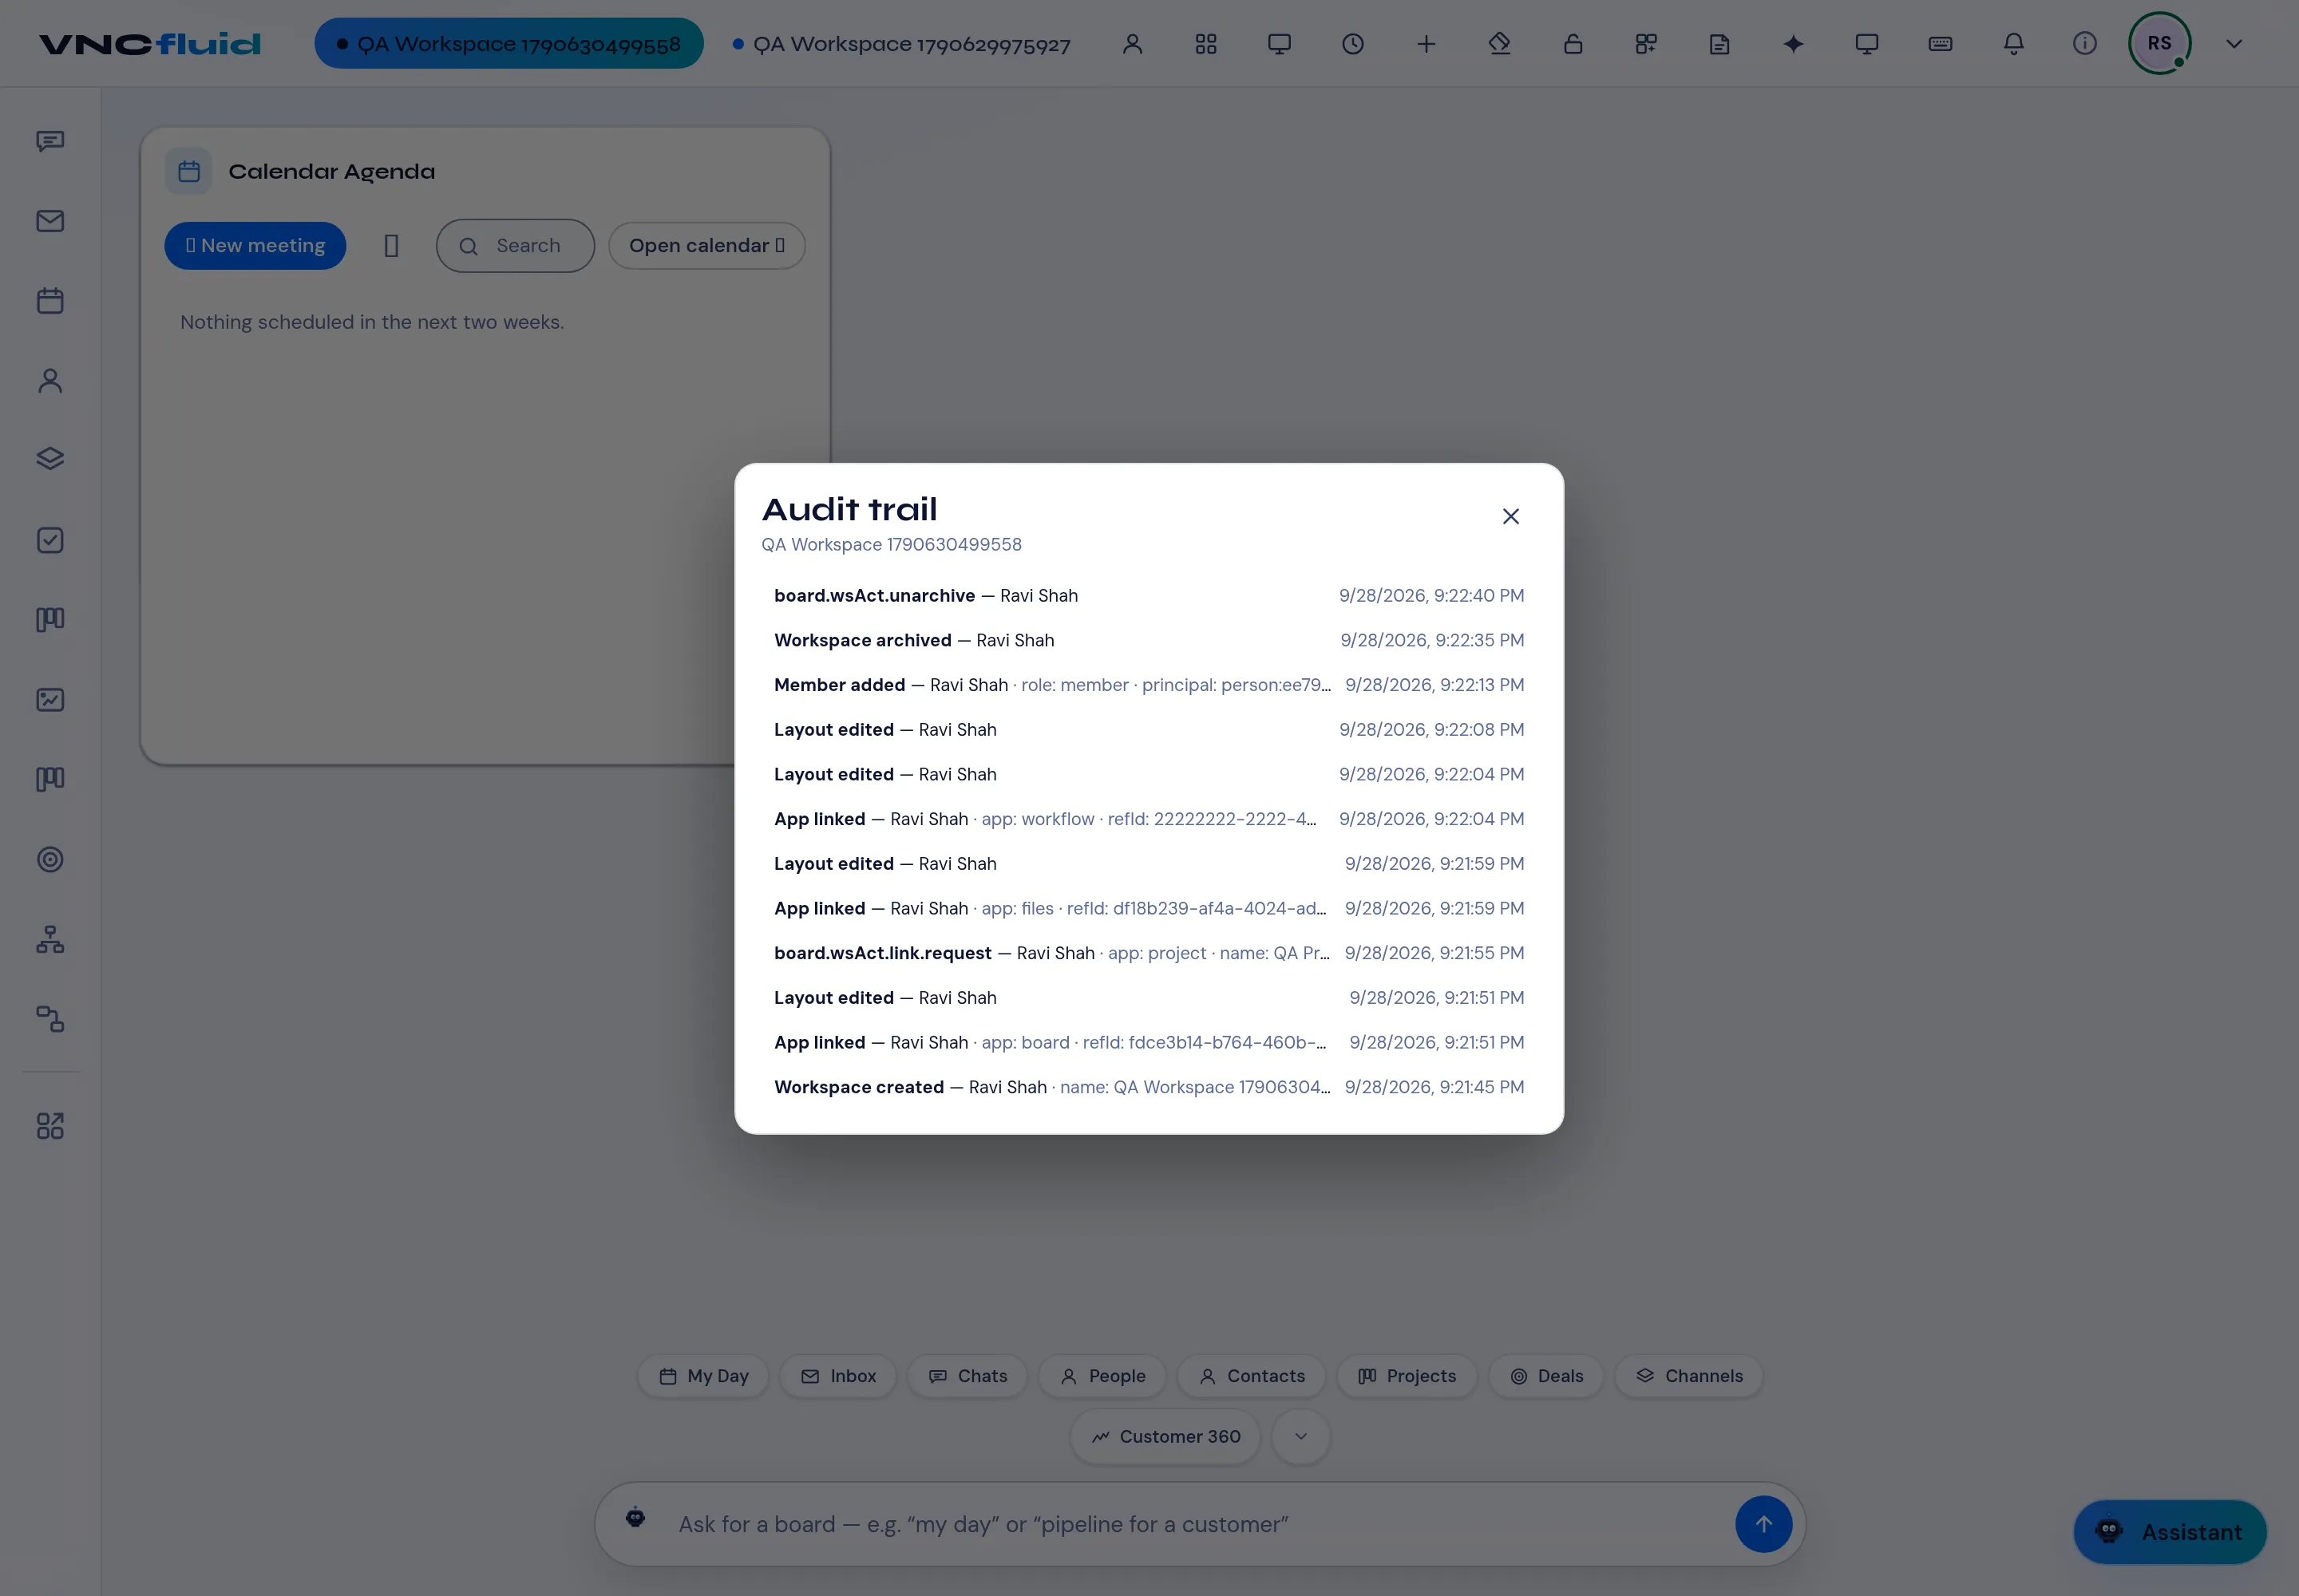
Task: Select the My Day chip
Action: tap(703, 1376)
